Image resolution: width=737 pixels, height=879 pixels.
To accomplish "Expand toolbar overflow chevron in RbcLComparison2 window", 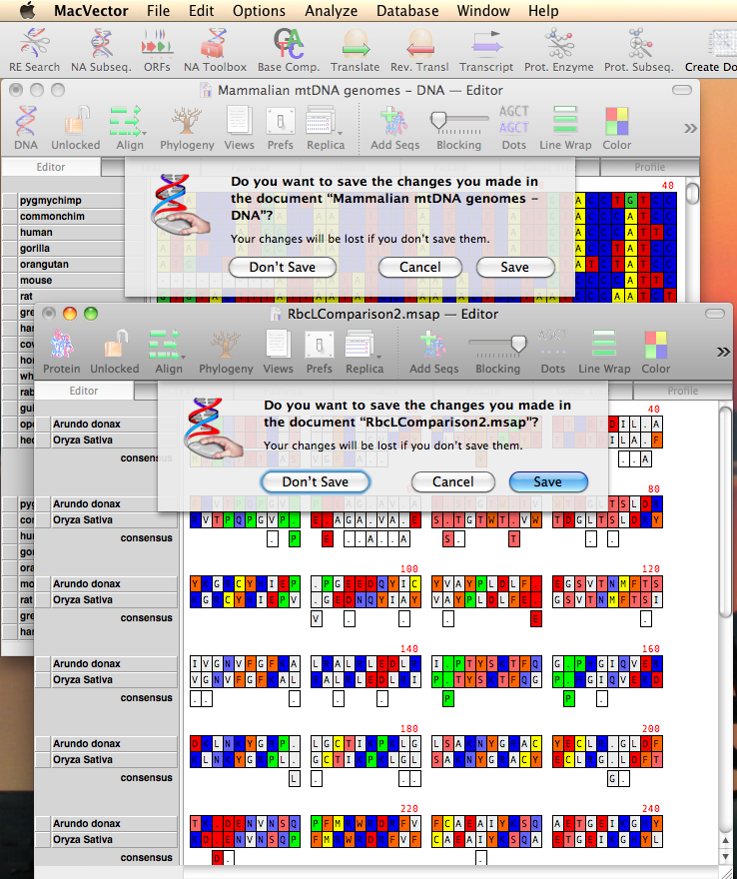I will point(724,351).
